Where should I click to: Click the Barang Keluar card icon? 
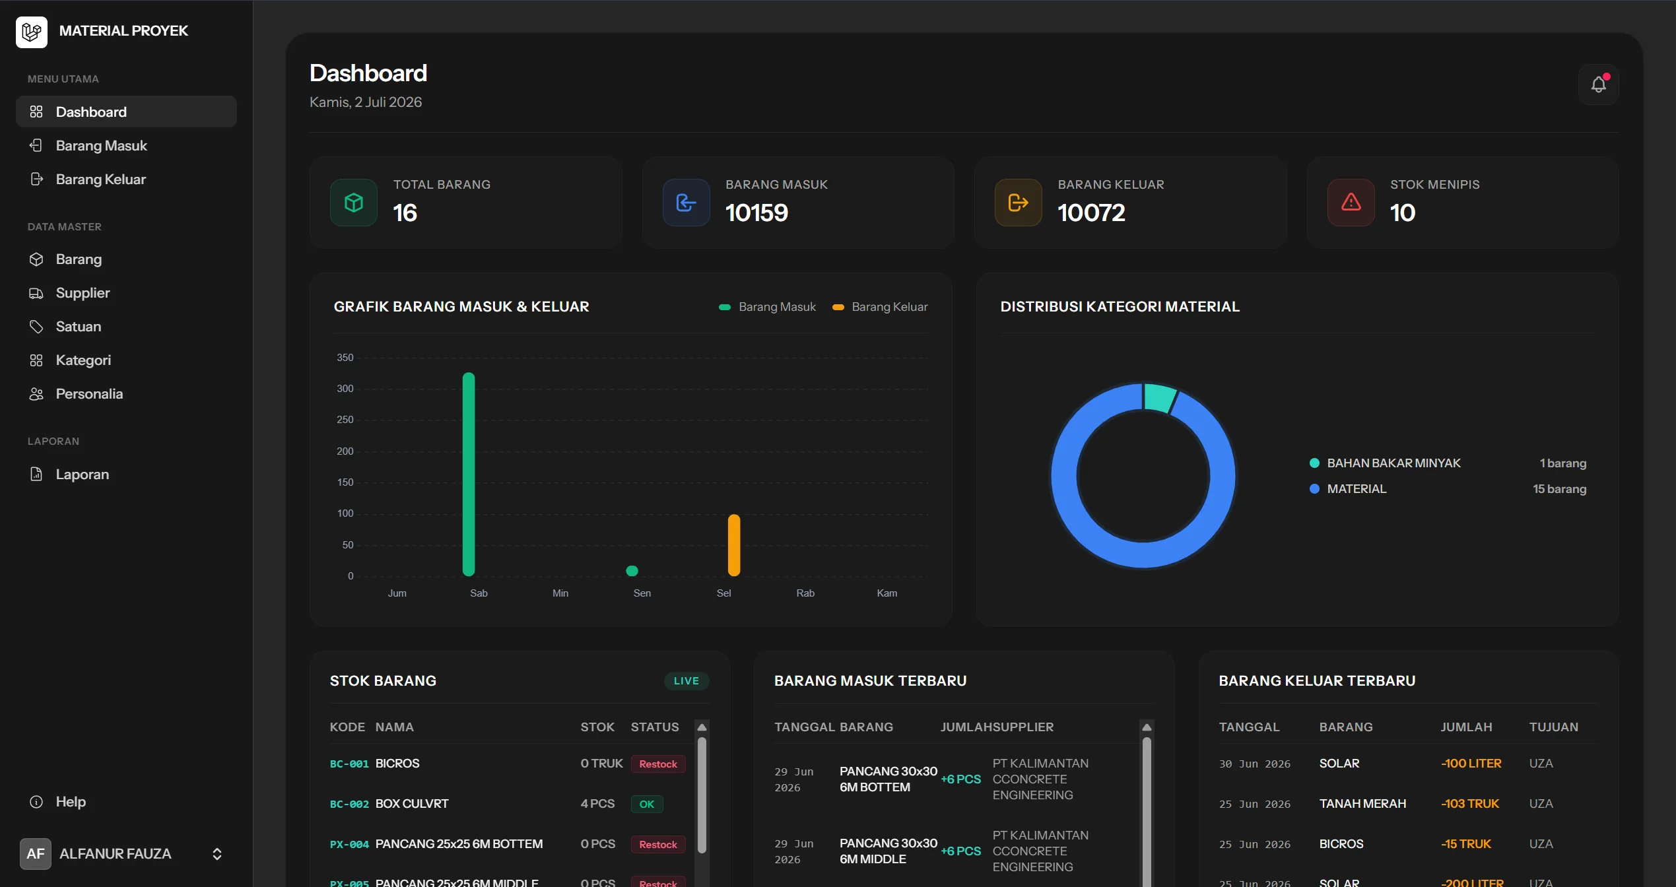[1019, 203]
